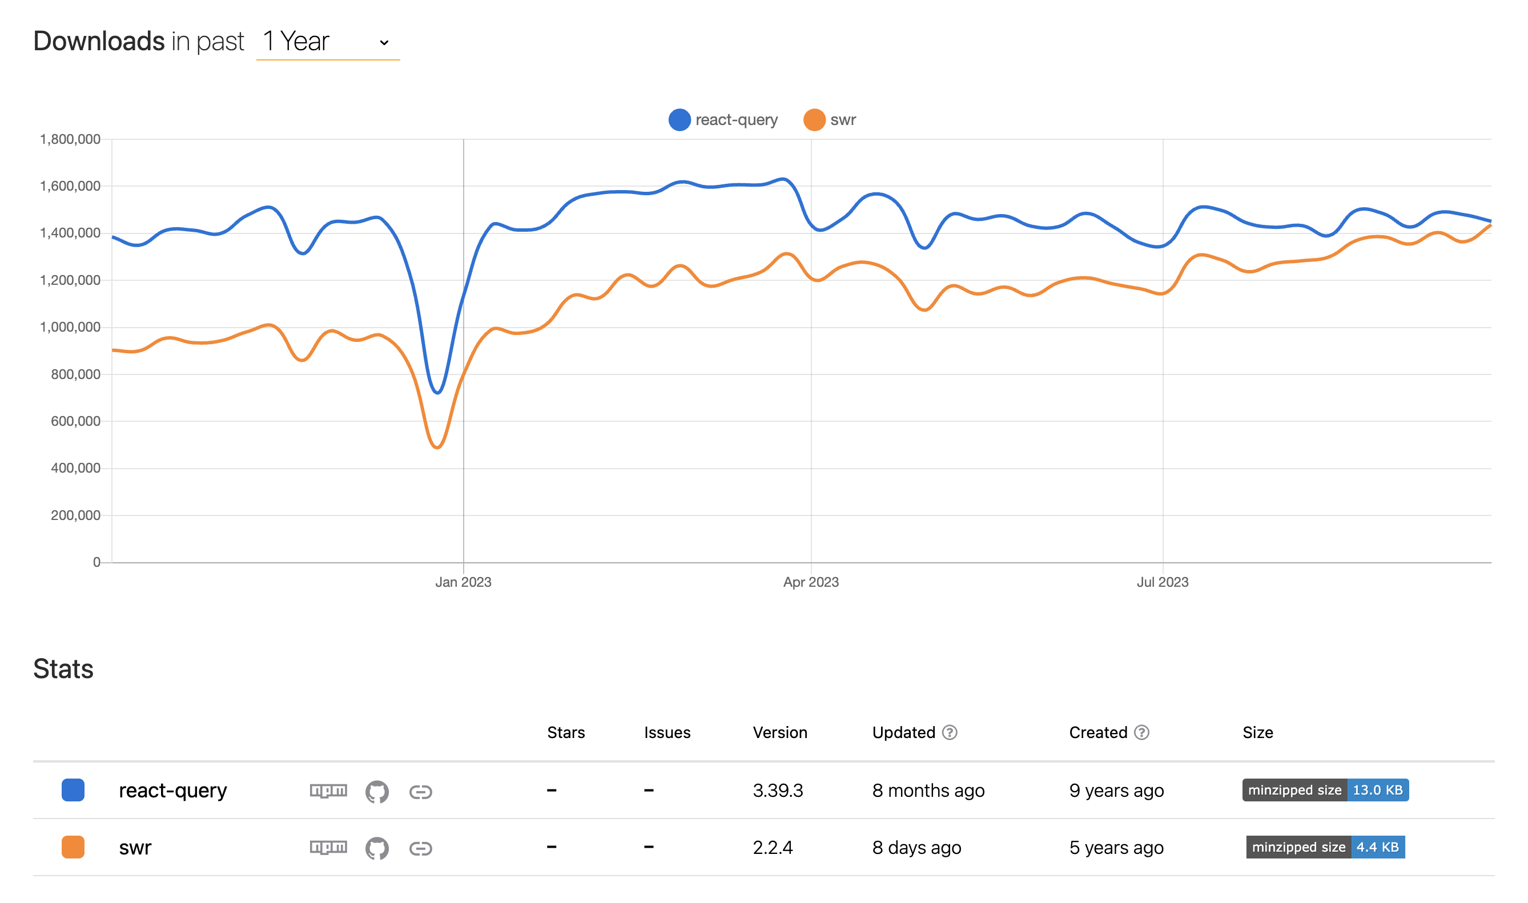Image resolution: width=1528 pixels, height=903 pixels.
Task: Click the Updated column header
Action: coord(904,732)
